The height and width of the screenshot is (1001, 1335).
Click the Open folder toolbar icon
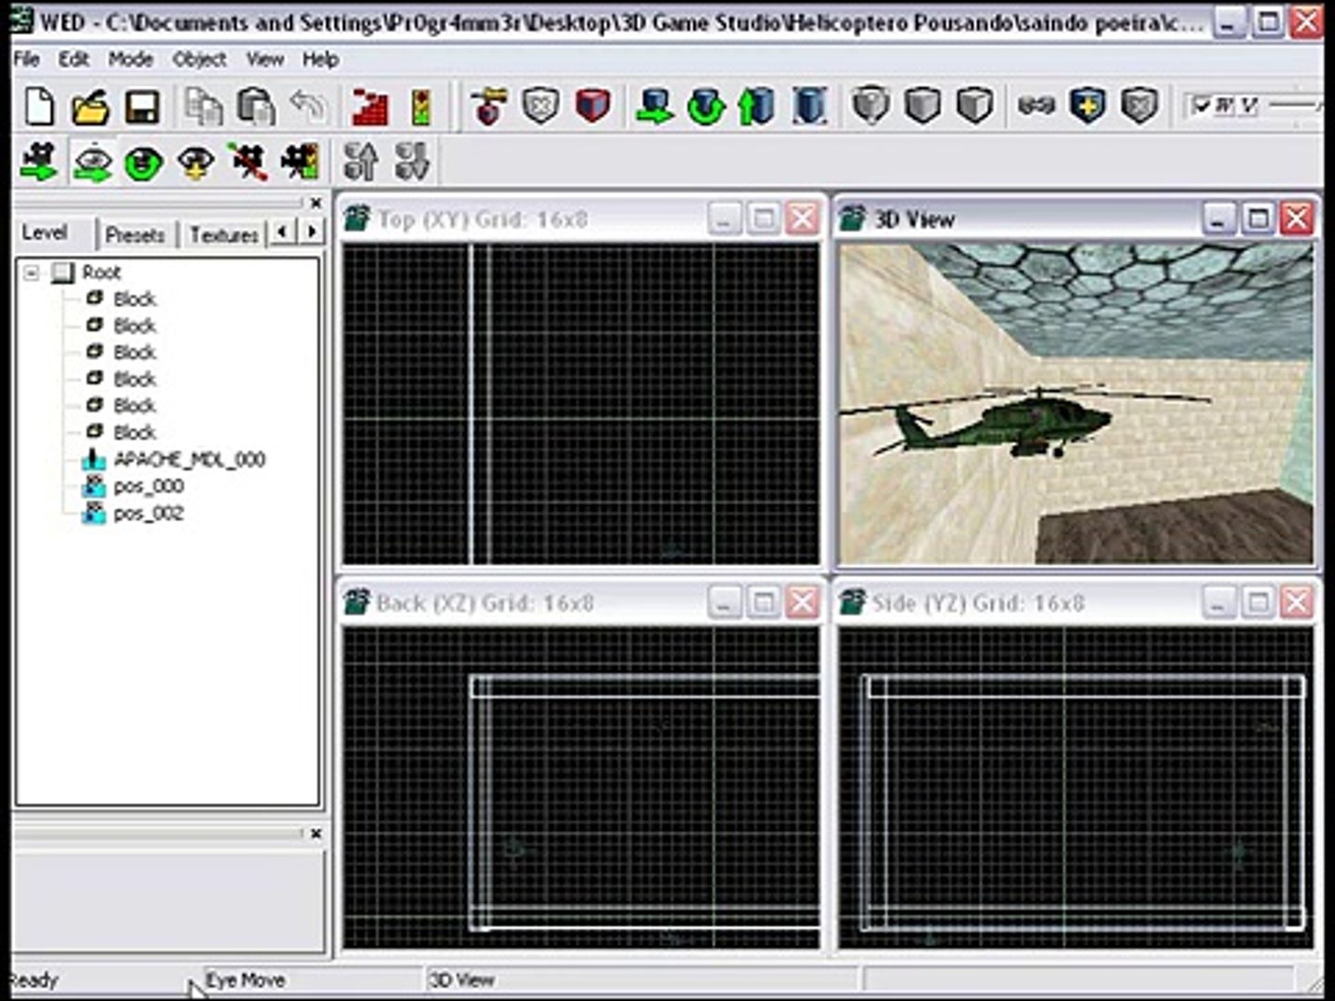(x=90, y=107)
